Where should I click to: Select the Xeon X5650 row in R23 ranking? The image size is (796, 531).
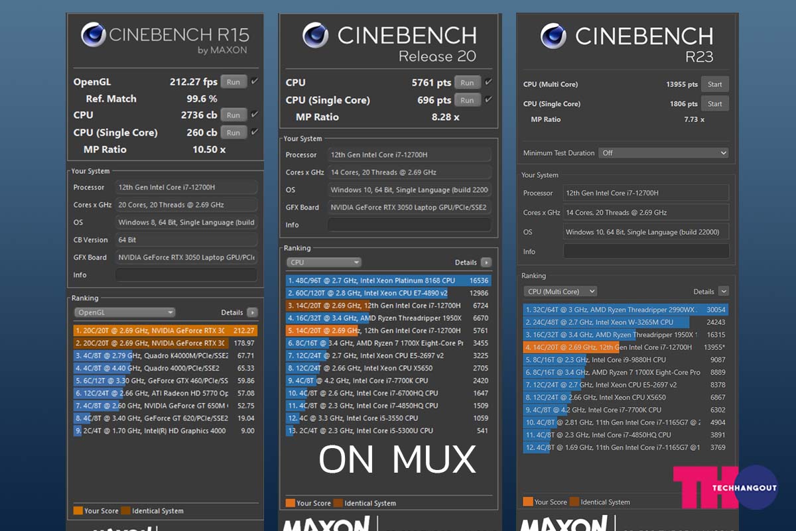[x=626, y=398]
